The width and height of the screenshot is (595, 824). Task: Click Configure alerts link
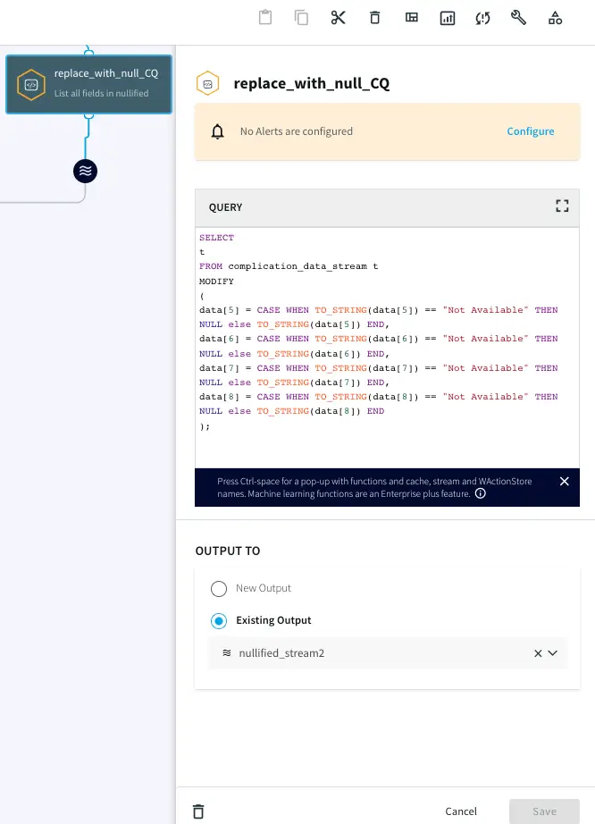pos(531,131)
